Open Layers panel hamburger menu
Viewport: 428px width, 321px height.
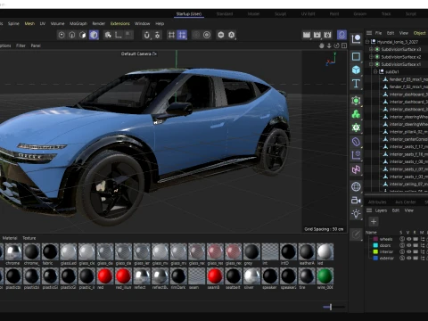(x=369, y=210)
